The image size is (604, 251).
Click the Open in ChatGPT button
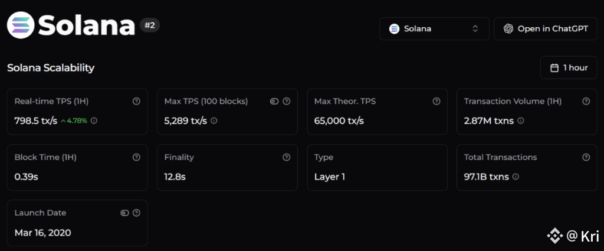point(545,28)
